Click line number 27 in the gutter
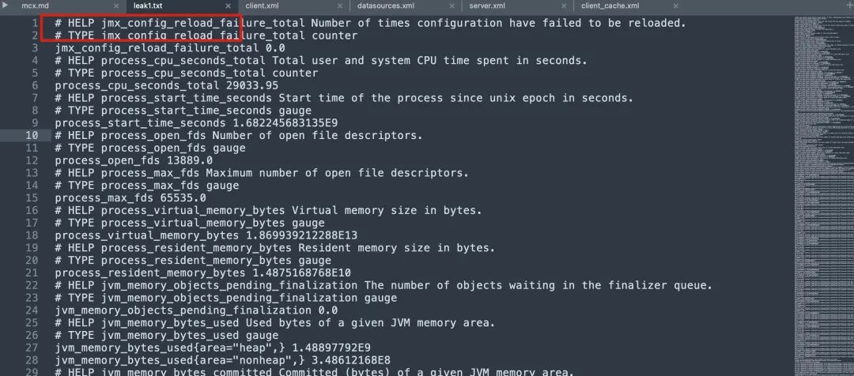854x376 pixels. pos(32,348)
